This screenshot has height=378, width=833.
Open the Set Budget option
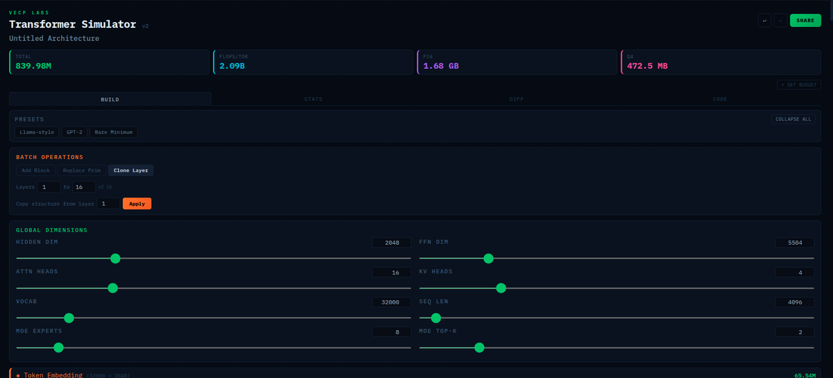click(x=799, y=85)
